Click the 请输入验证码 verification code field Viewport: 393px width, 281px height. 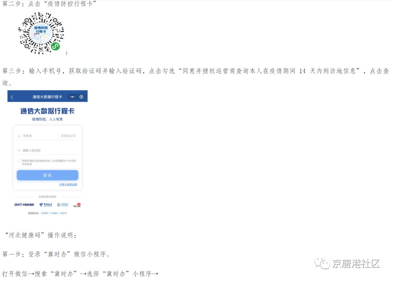coord(47,151)
